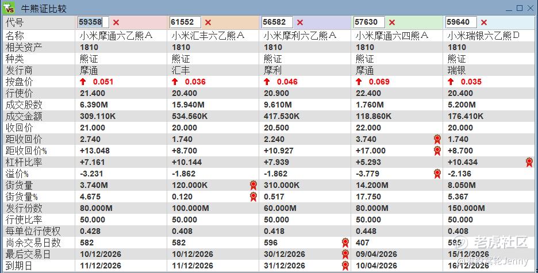Click the best-value ribbon beside 31/12/2026
This screenshot has width=538, height=273.
click(345, 266)
